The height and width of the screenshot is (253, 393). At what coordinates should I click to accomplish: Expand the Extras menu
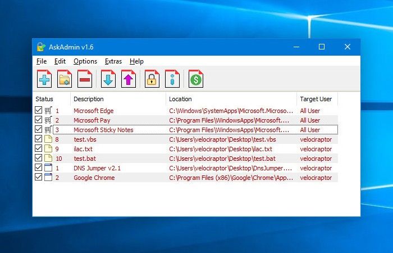coord(113,61)
